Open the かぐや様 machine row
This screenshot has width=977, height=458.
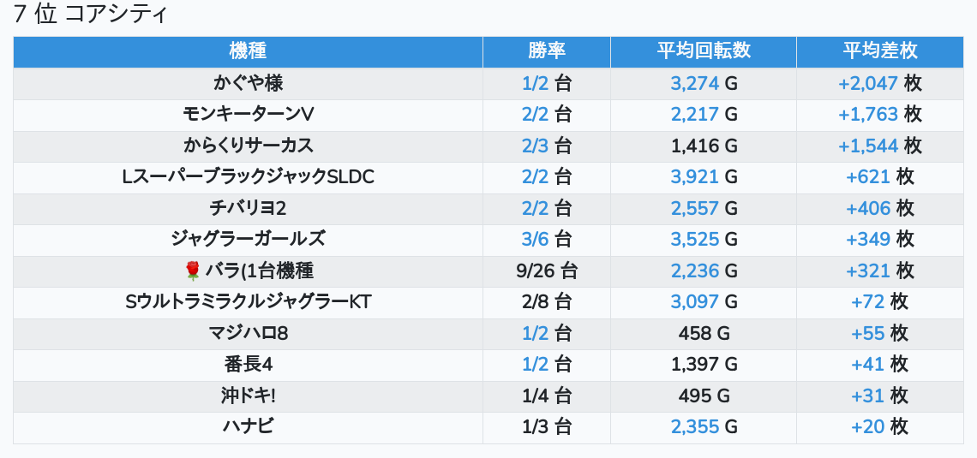[248, 83]
